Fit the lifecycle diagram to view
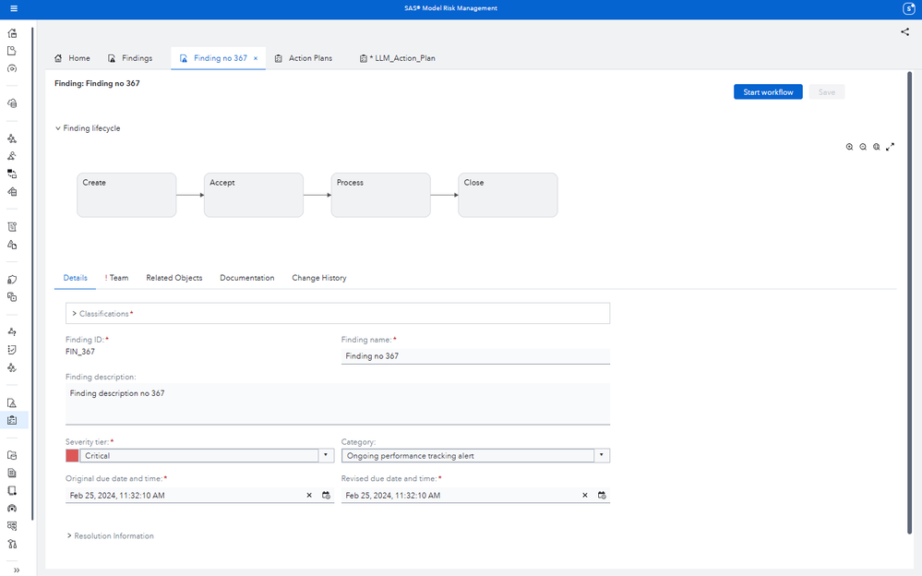 pyautogui.click(x=876, y=147)
